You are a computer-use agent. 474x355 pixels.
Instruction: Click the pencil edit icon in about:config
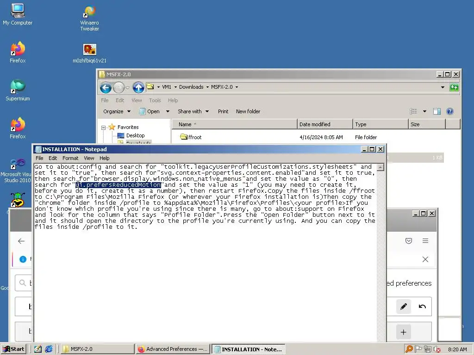point(403,306)
